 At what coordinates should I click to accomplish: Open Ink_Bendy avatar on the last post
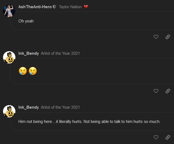tap(9, 111)
